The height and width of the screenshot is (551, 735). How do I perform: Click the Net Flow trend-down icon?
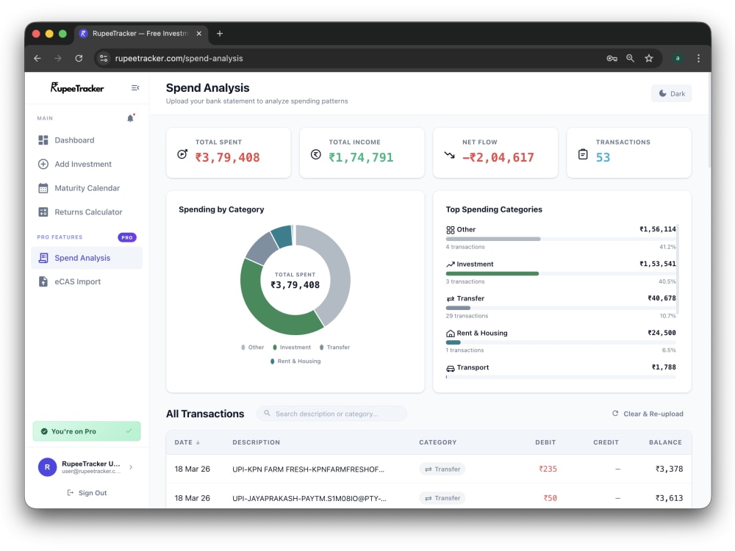(x=450, y=154)
